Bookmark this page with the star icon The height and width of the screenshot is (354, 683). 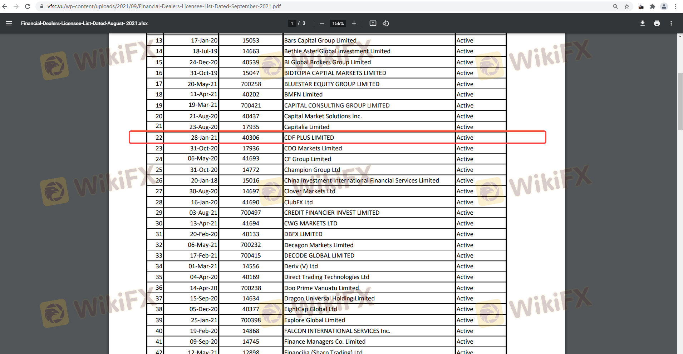[627, 6]
